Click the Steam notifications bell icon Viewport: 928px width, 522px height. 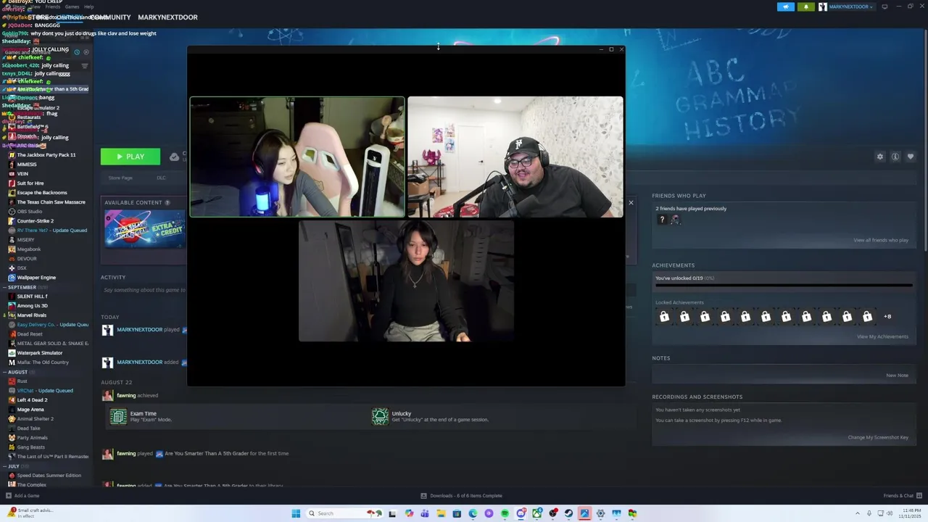[806, 7]
